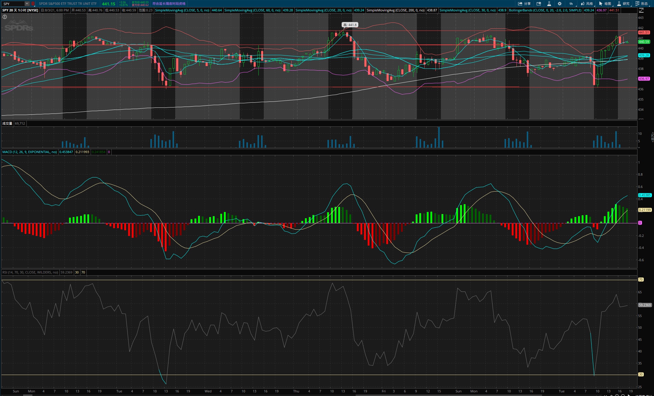Click the +3.56 price change value
Image resolution: width=654 pixels, height=396 pixels.
122,2
